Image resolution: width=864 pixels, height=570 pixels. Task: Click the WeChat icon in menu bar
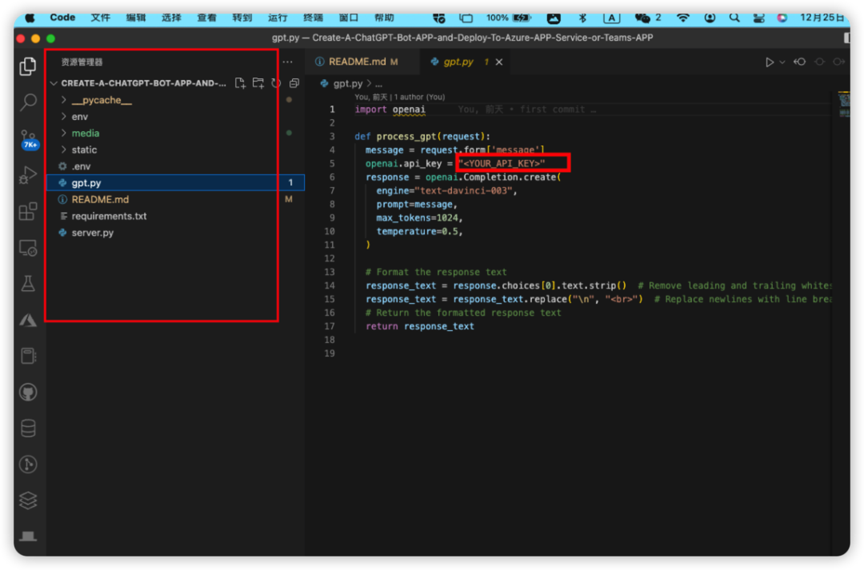point(642,18)
